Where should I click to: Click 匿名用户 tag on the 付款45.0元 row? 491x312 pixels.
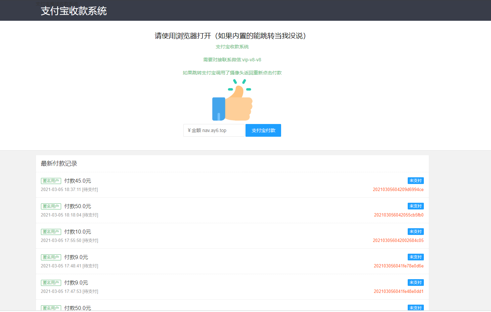coord(51,181)
